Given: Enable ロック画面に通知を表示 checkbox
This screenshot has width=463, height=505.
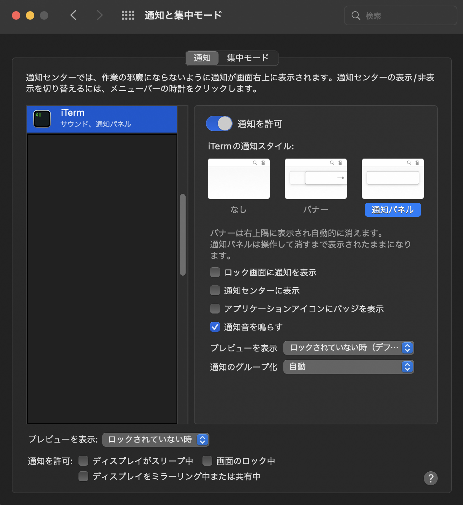Looking at the screenshot, I should (x=215, y=272).
